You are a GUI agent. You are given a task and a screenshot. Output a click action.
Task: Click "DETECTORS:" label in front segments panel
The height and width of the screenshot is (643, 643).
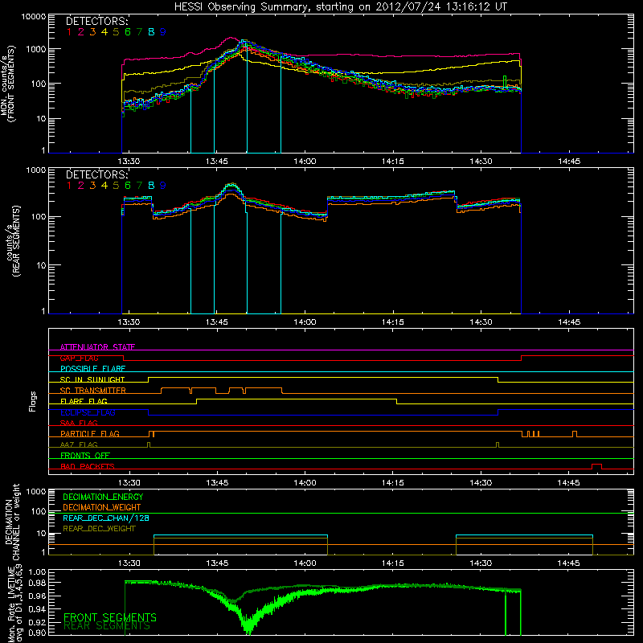coord(97,22)
